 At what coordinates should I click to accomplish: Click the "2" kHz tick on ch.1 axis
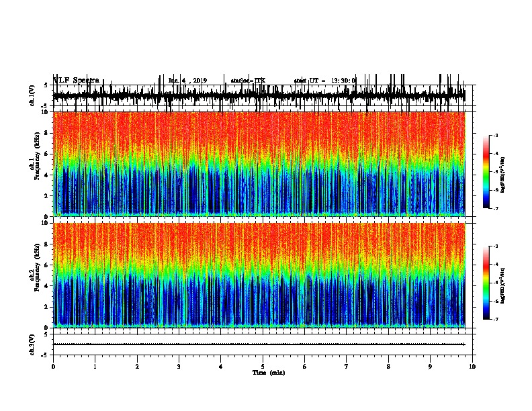pyautogui.click(x=47, y=196)
